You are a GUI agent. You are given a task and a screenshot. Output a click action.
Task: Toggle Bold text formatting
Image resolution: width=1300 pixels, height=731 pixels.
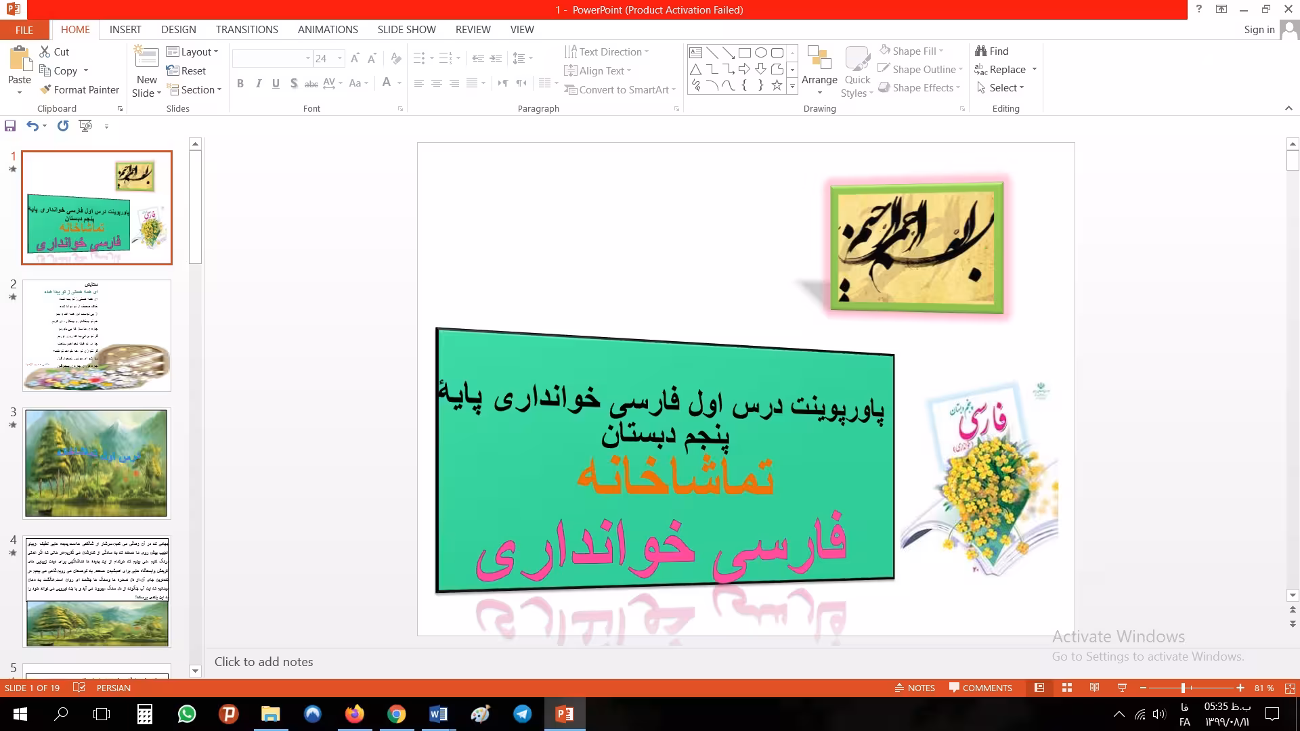point(240,83)
